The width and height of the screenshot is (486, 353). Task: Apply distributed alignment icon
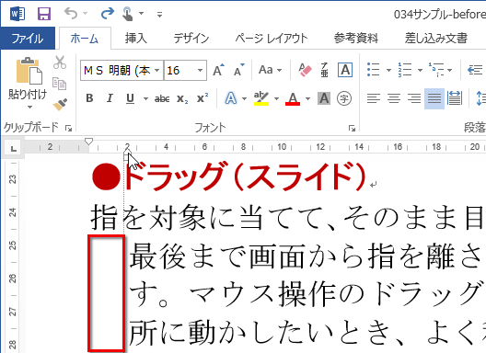click(455, 98)
